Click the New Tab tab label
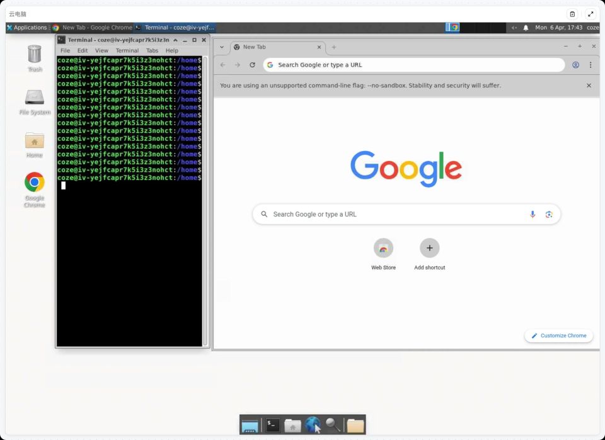605x440 pixels. point(254,47)
